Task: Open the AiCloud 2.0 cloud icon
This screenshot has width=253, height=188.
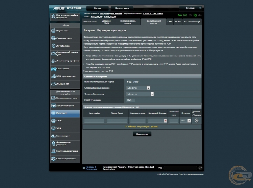Action: (x=53, y=84)
